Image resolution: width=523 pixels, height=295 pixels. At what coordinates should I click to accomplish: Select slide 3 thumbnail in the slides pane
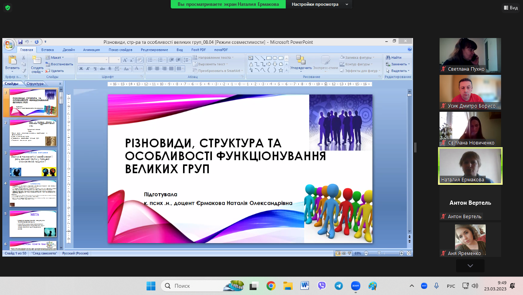pos(33,163)
